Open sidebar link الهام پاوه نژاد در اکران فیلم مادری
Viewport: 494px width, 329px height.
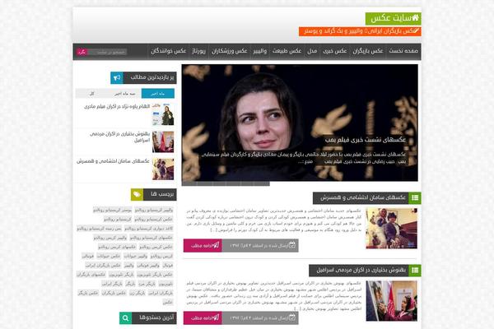pos(117,107)
